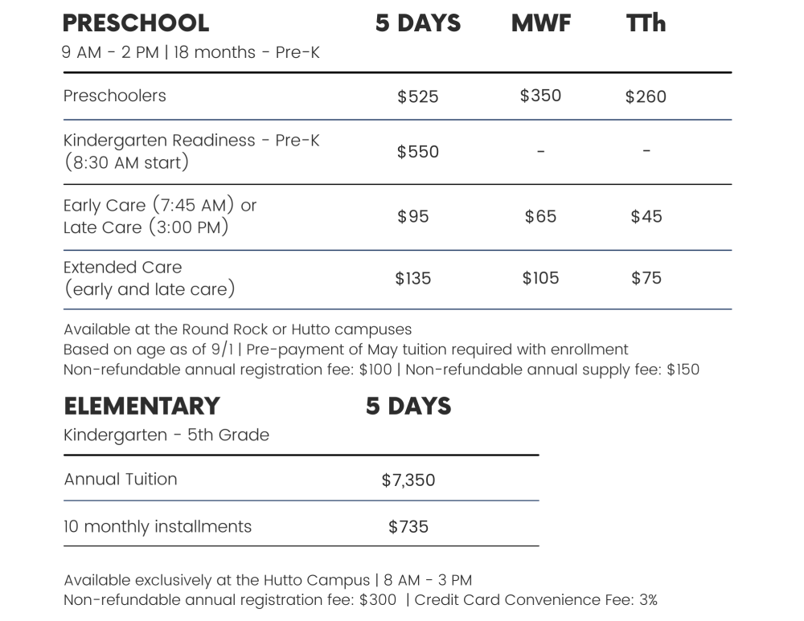Select the TTh column header
Screen dimensions: 804x621
(x=646, y=23)
